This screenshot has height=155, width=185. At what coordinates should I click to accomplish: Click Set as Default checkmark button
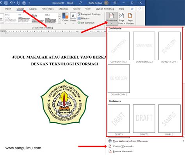pos(86,23)
